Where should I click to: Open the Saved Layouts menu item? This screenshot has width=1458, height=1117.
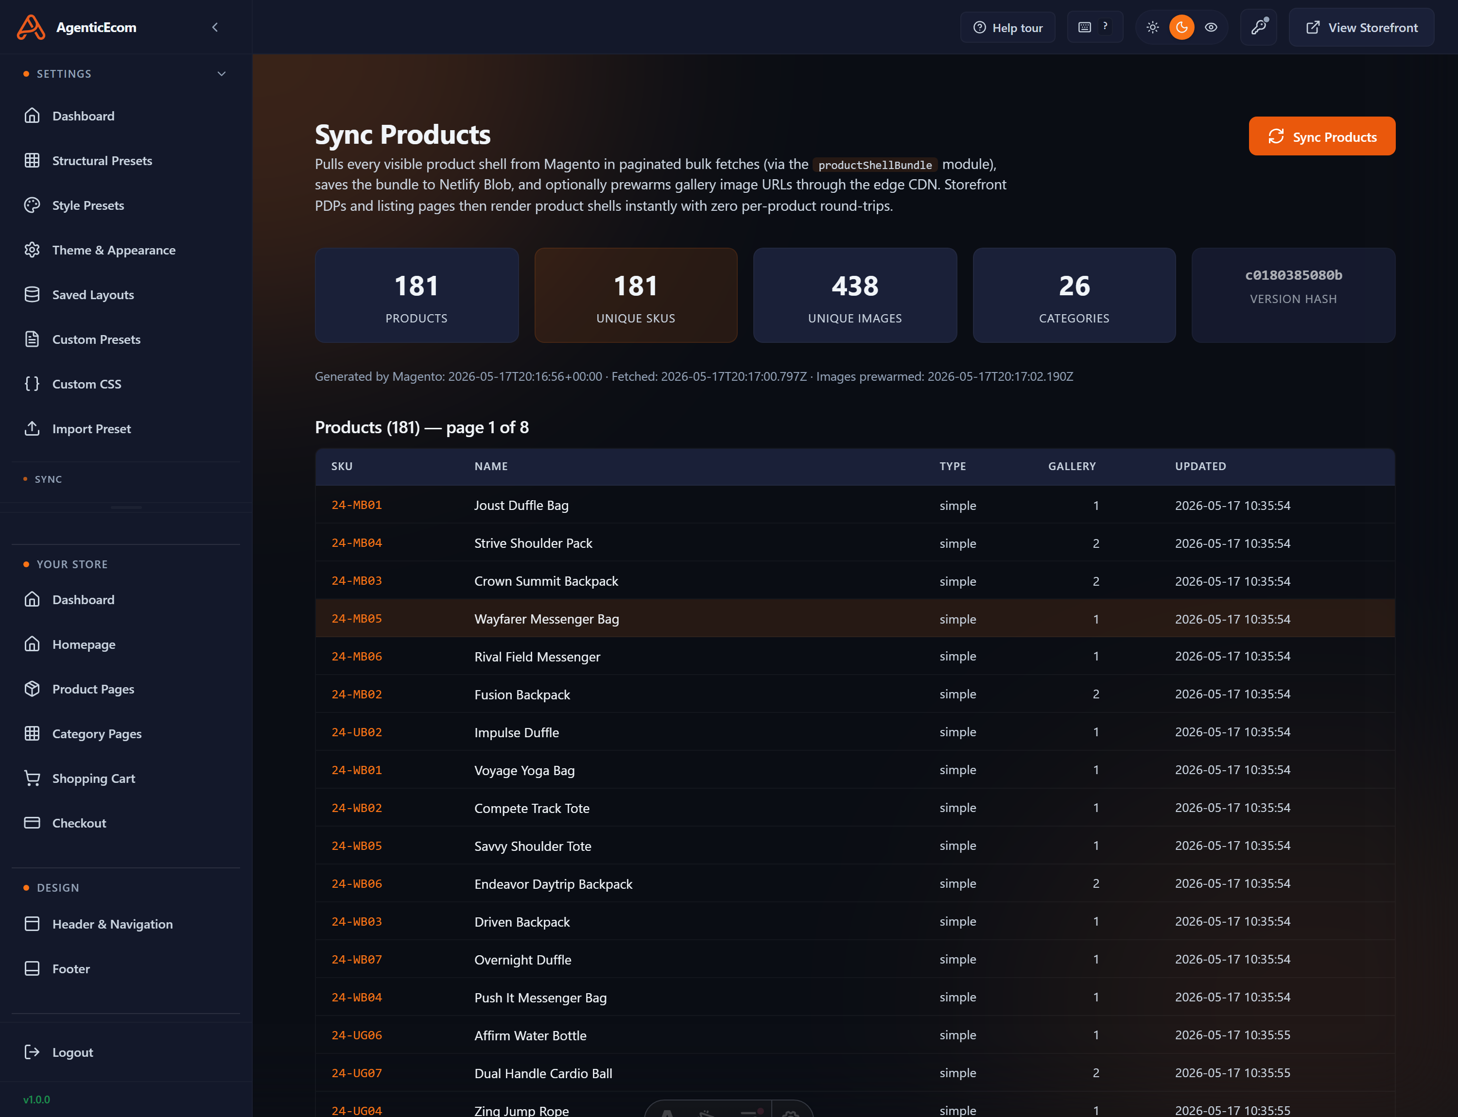126,294
